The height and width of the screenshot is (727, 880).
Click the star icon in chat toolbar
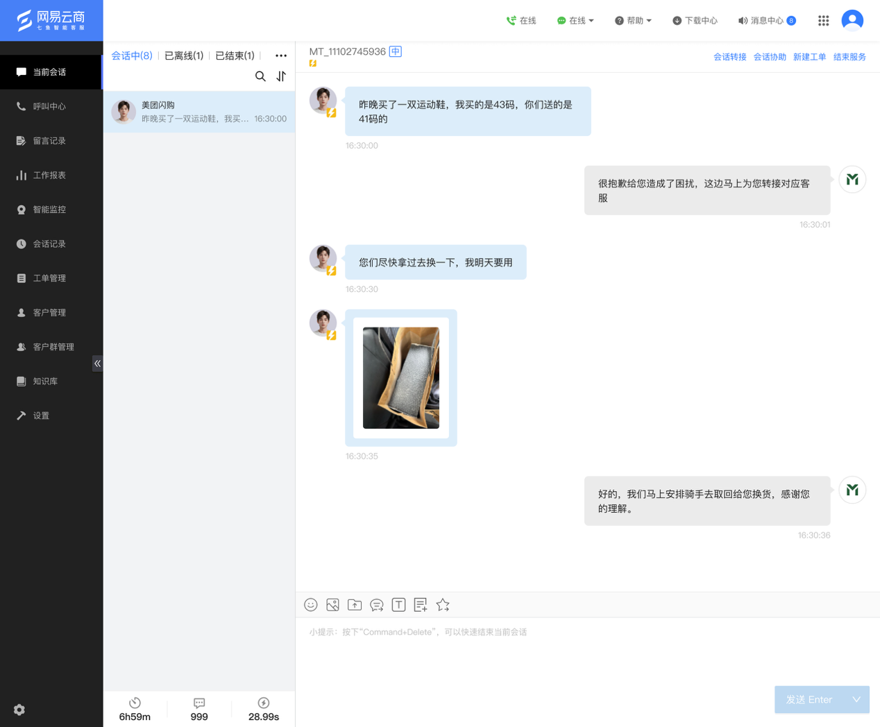tap(443, 605)
